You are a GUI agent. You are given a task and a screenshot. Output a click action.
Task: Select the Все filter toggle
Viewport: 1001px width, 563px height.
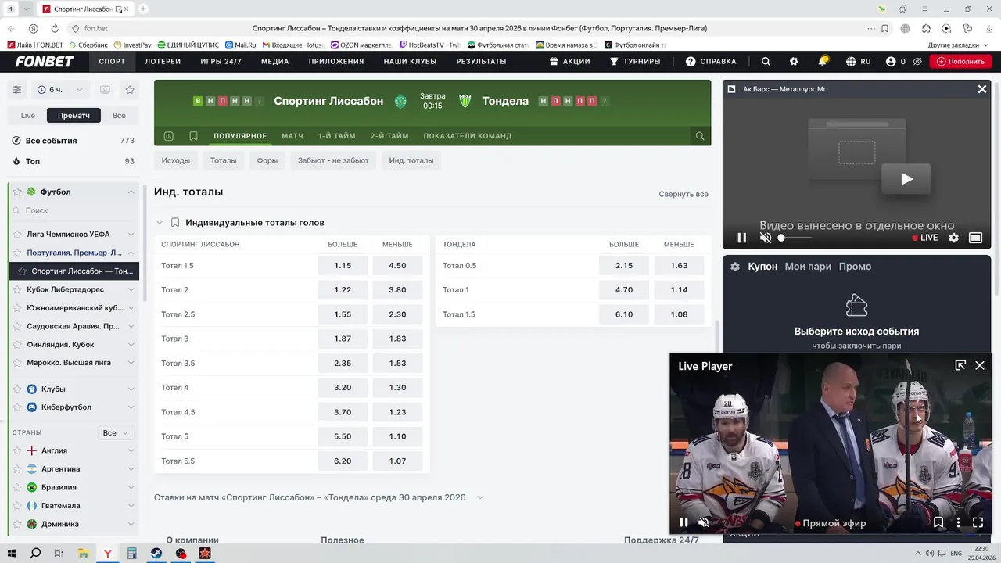pyautogui.click(x=119, y=115)
